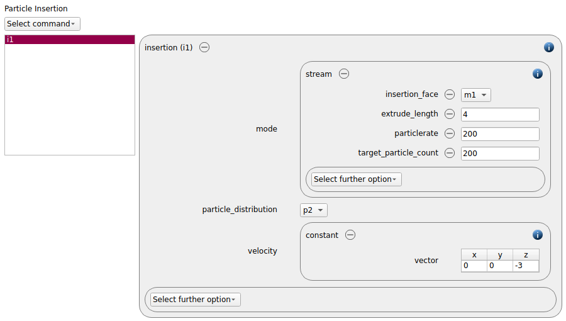This screenshot has width=566, height=321.
Task: Remove particlerate option via minus icon
Action: 450,133
